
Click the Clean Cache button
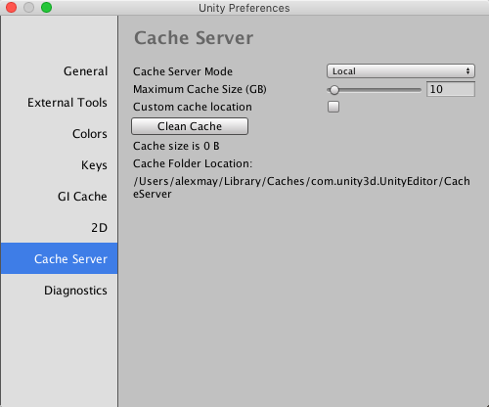(190, 126)
